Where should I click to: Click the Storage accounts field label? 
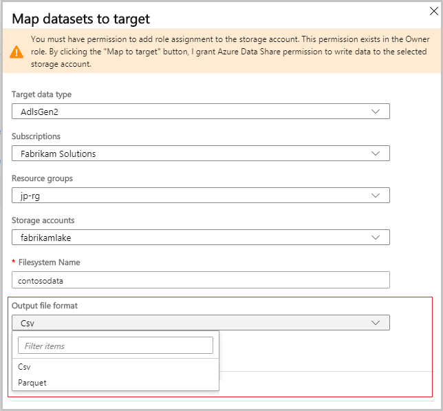(43, 220)
